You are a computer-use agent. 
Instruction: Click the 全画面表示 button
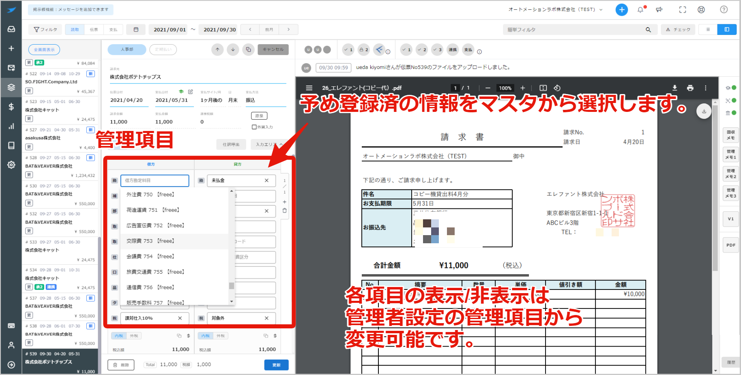click(x=44, y=49)
